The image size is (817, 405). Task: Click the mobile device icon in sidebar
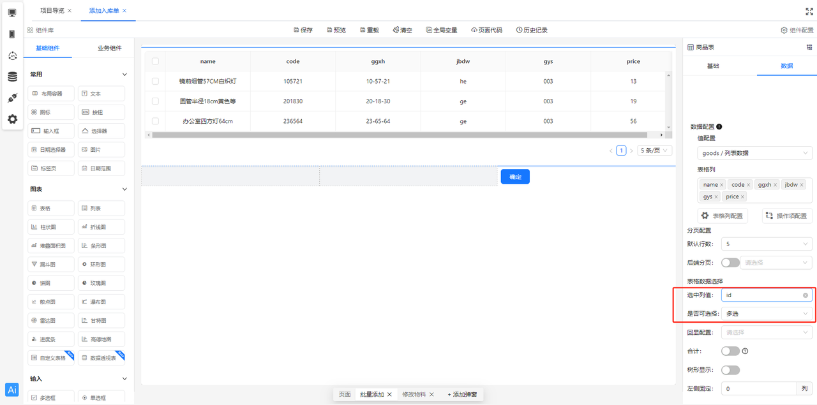pyautogui.click(x=12, y=34)
